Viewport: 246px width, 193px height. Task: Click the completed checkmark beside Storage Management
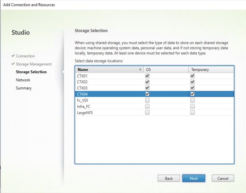pyautogui.click(x=13, y=64)
